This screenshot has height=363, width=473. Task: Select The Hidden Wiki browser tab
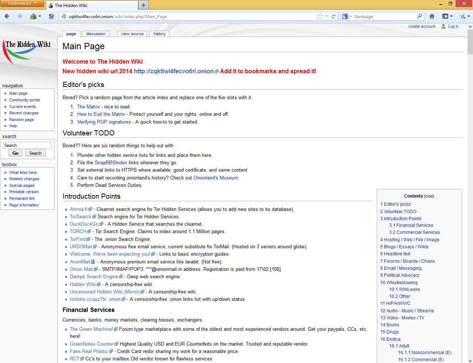91,5
